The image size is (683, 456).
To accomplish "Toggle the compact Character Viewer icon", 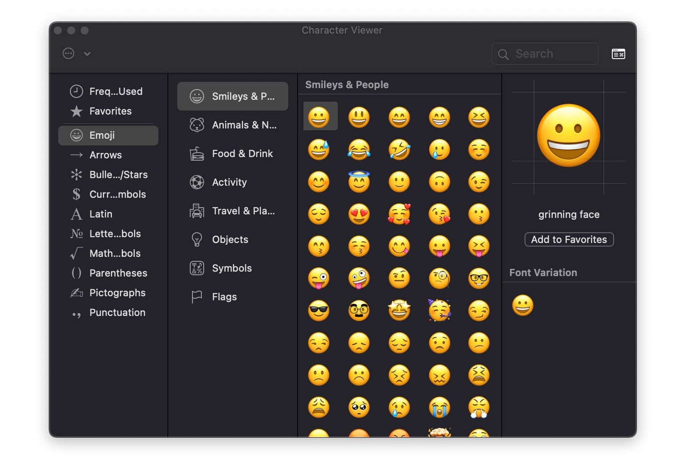I will 618,54.
